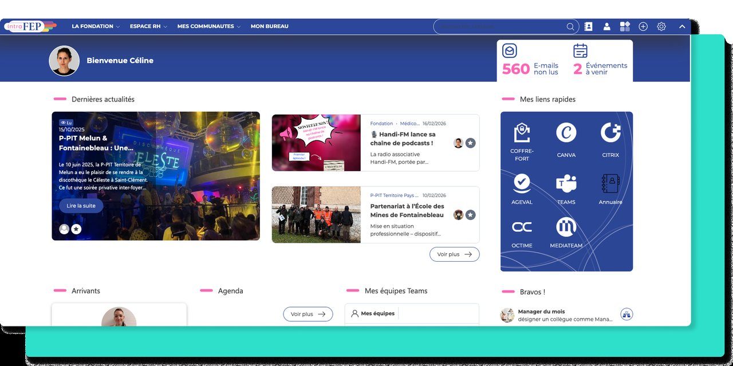This screenshot has width=733, height=366.
Task: Open the IntraFEP logo home link
Action: (30, 26)
